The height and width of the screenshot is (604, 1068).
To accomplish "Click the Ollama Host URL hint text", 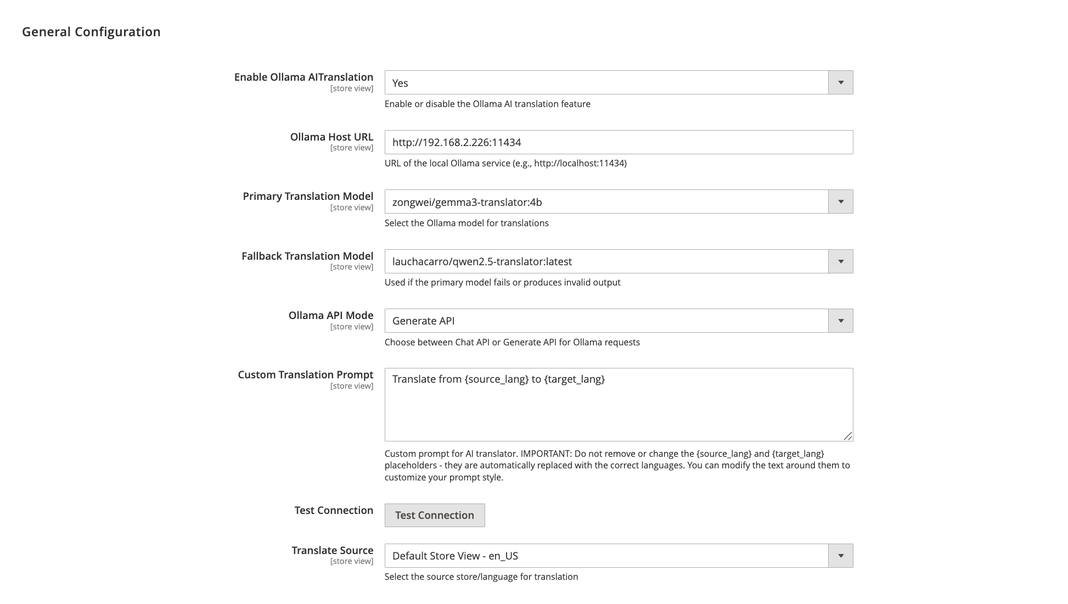I will click(x=505, y=163).
